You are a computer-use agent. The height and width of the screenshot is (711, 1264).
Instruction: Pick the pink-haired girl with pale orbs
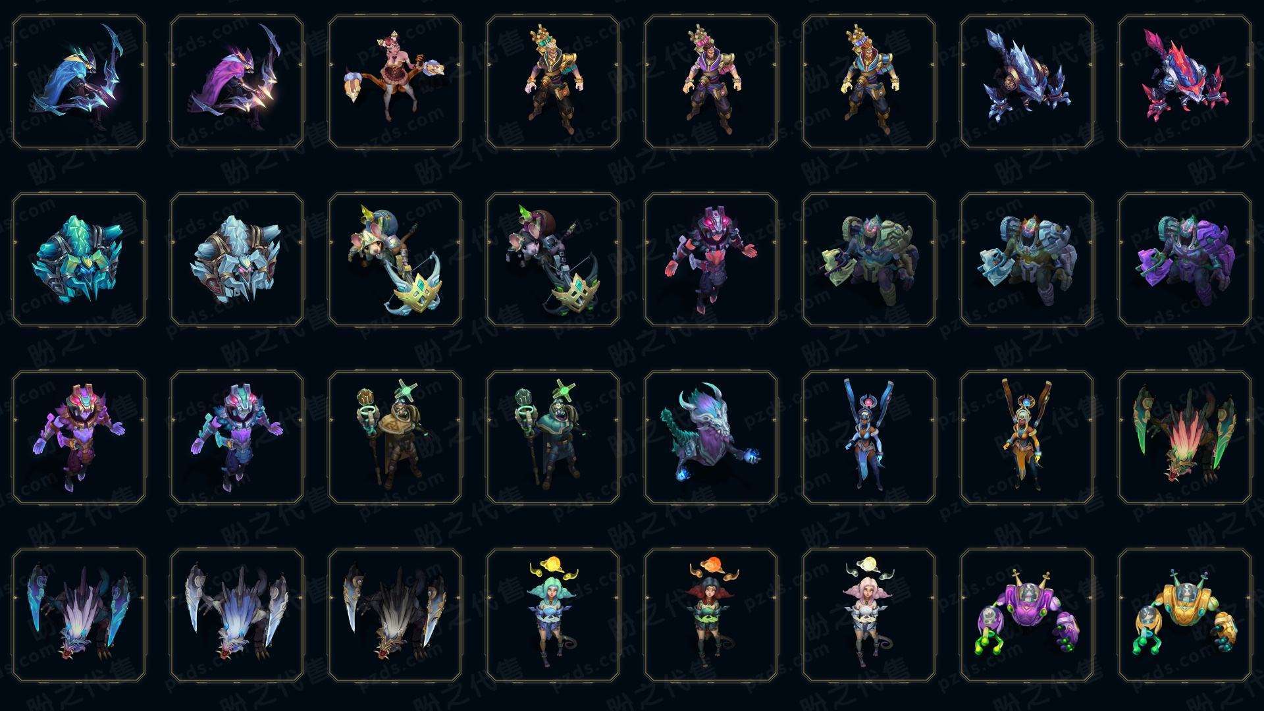click(x=869, y=615)
